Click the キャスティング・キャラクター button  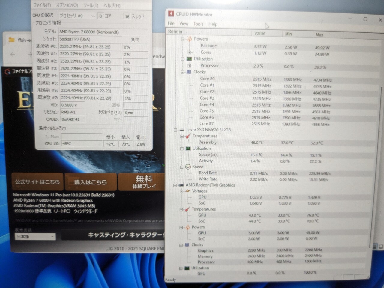point(113,235)
